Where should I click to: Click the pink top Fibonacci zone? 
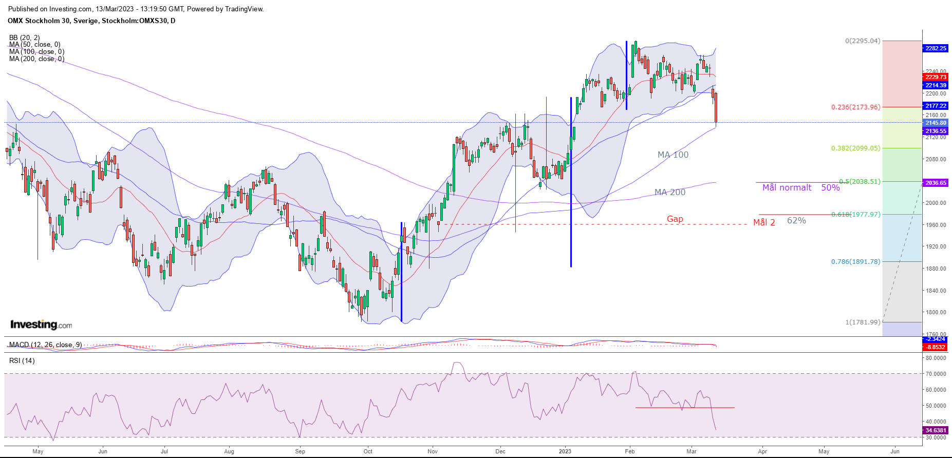[901, 72]
